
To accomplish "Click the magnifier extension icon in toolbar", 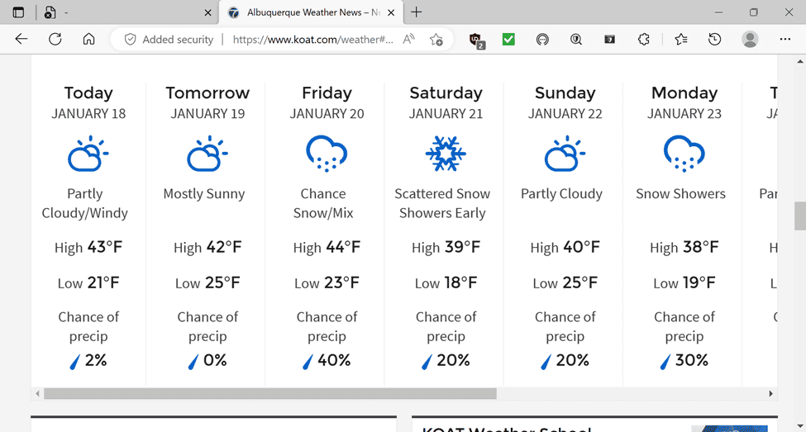I will coord(575,39).
